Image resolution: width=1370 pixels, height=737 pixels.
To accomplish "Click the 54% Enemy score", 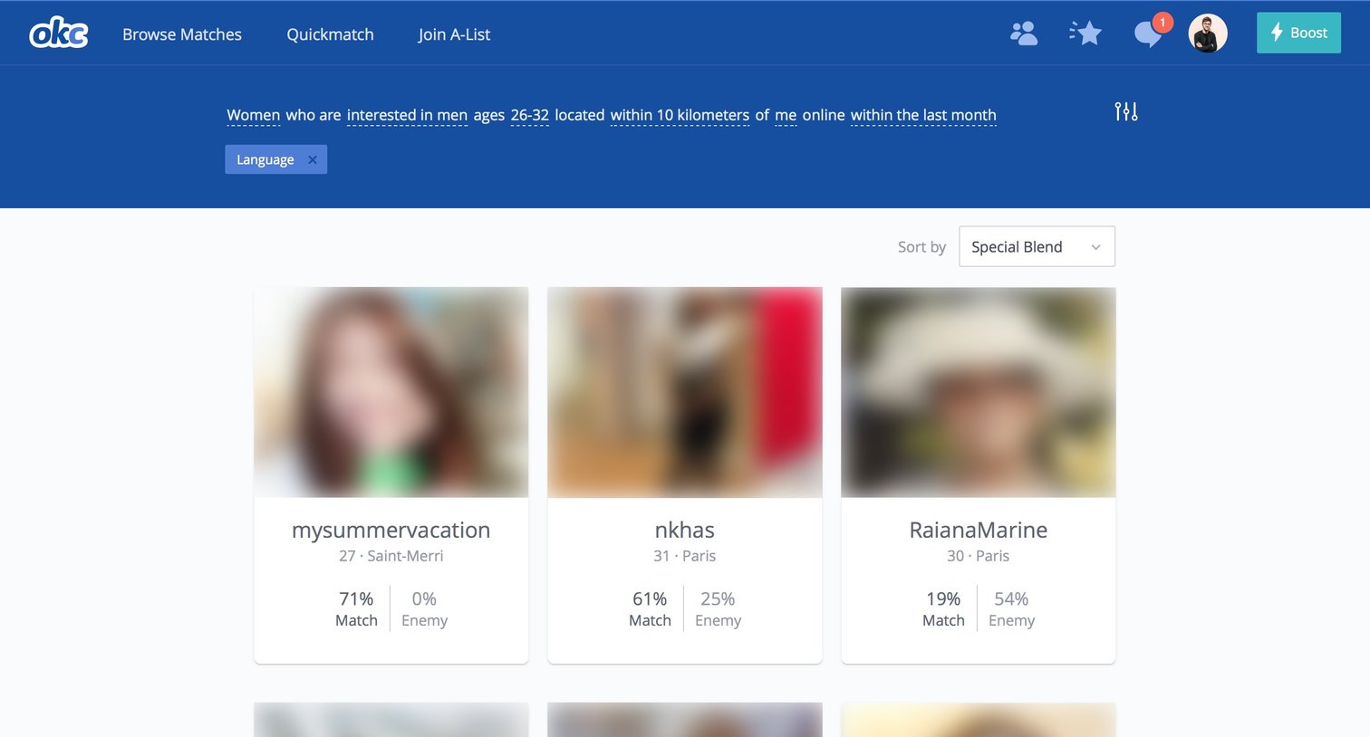I will [x=1011, y=608].
